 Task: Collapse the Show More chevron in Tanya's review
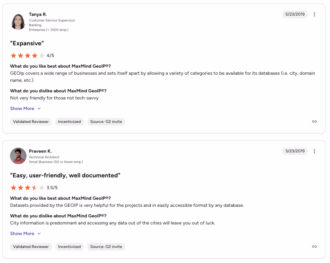[x=39, y=109]
